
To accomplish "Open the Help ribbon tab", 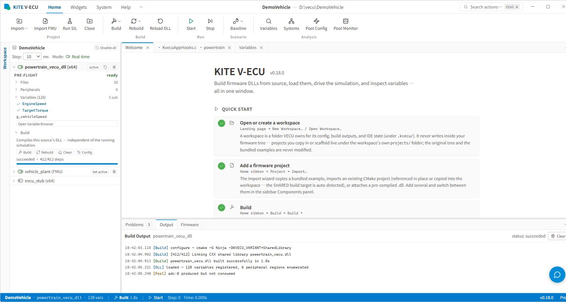I will click(126, 7).
